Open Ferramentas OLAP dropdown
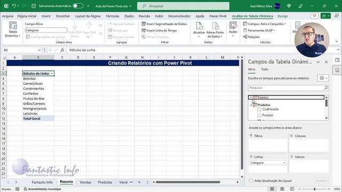Viewport: 342px width, 192px height. point(259,30)
